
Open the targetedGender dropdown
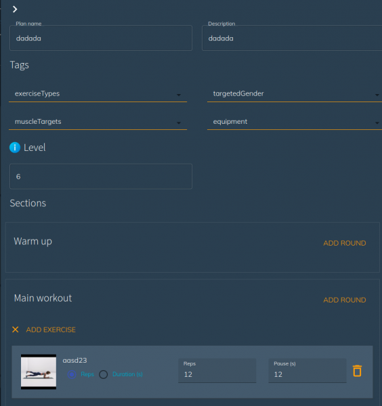click(295, 94)
